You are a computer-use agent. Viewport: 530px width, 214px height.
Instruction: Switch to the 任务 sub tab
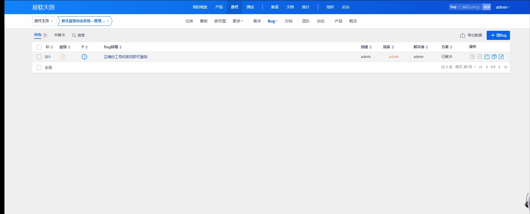189,21
